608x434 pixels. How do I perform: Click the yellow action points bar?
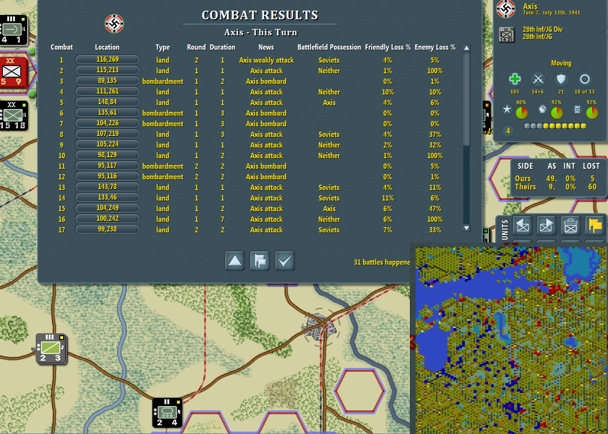pos(555,126)
